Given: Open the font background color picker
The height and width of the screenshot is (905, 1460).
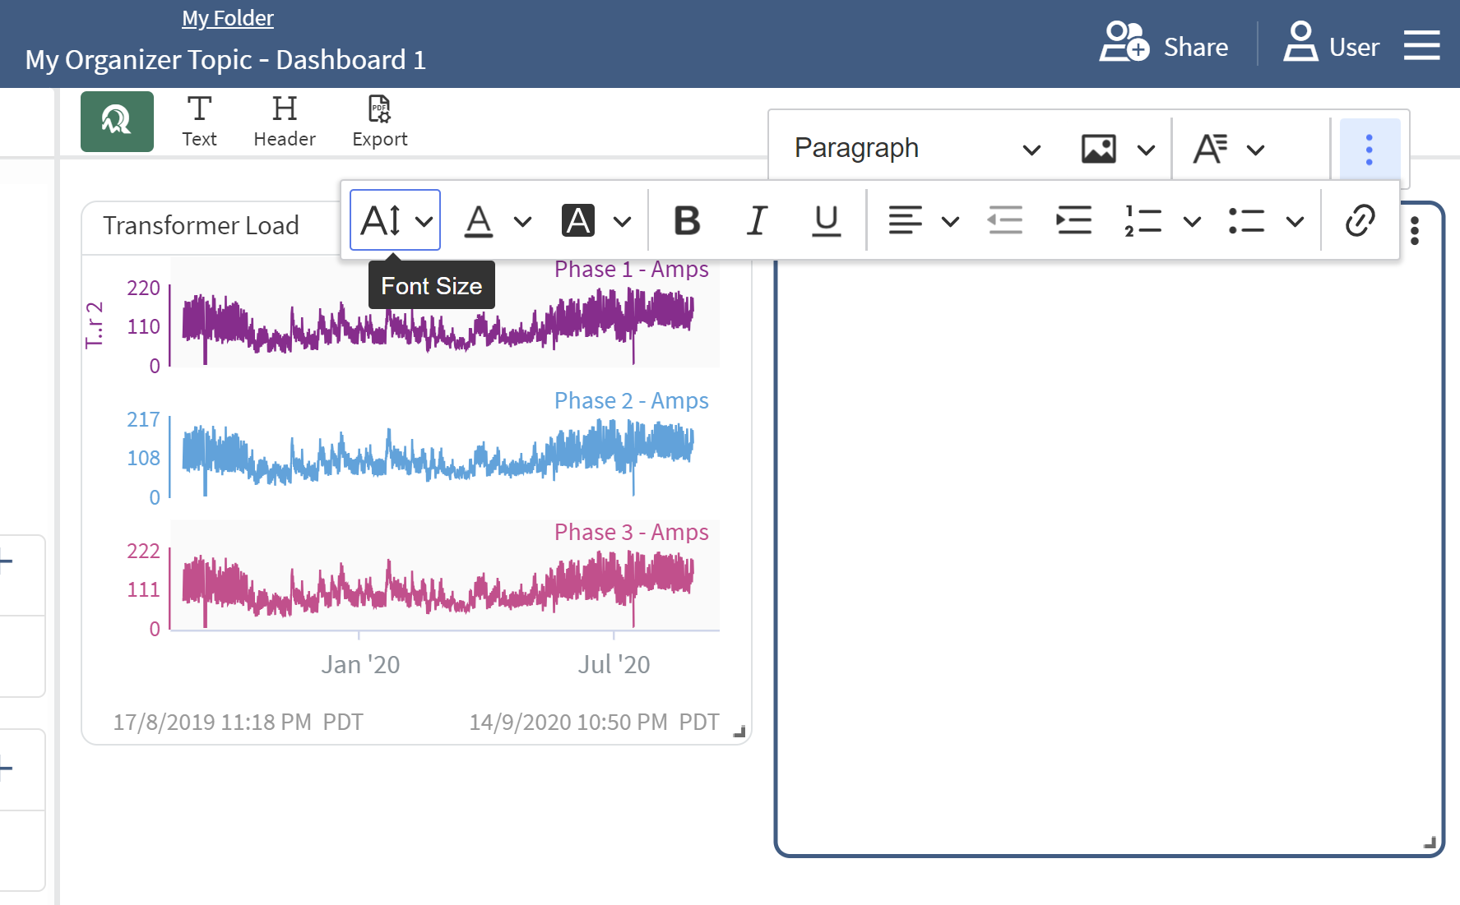Looking at the screenshot, I should [623, 221].
